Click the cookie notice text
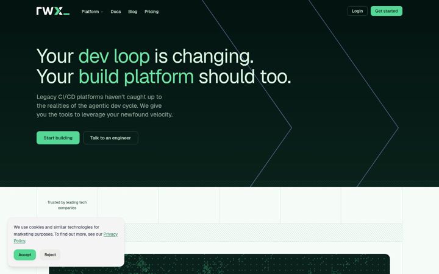Image resolution: width=439 pixels, height=274 pixels. 66,234
